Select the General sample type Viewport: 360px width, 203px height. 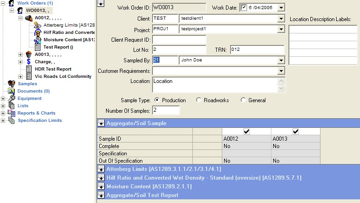pos(243,100)
